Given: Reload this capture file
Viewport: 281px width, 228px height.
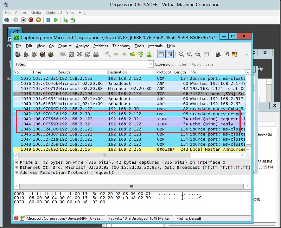Looking at the screenshot, I should tap(88, 54).
